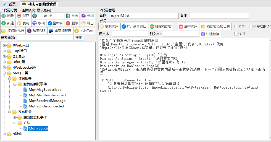The width and height of the screenshot is (271, 142).
Task: Expand the 4Websocket类 tree node
Action: [x=4, y=68]
